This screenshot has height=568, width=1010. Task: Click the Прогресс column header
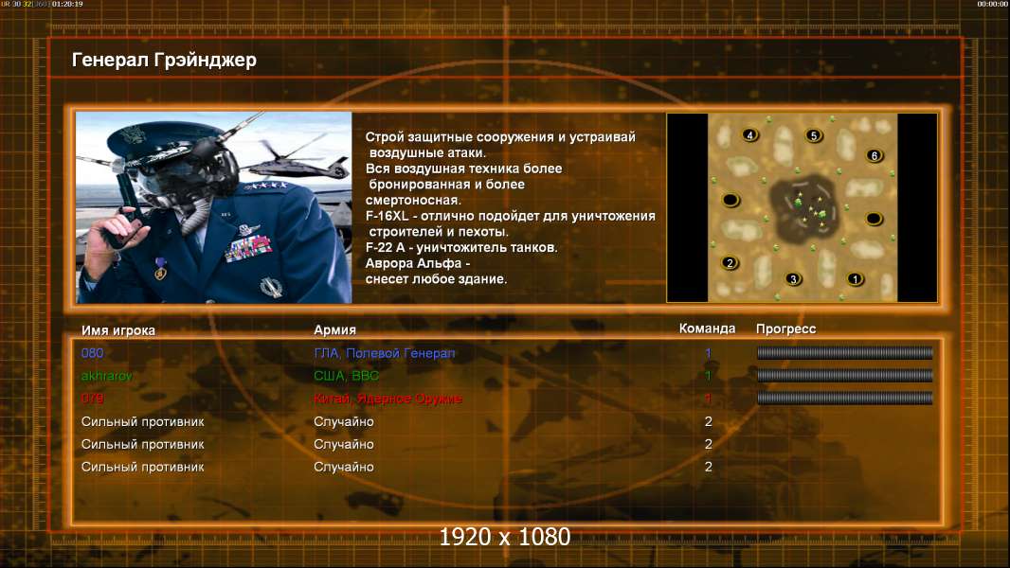pos(785,329)
